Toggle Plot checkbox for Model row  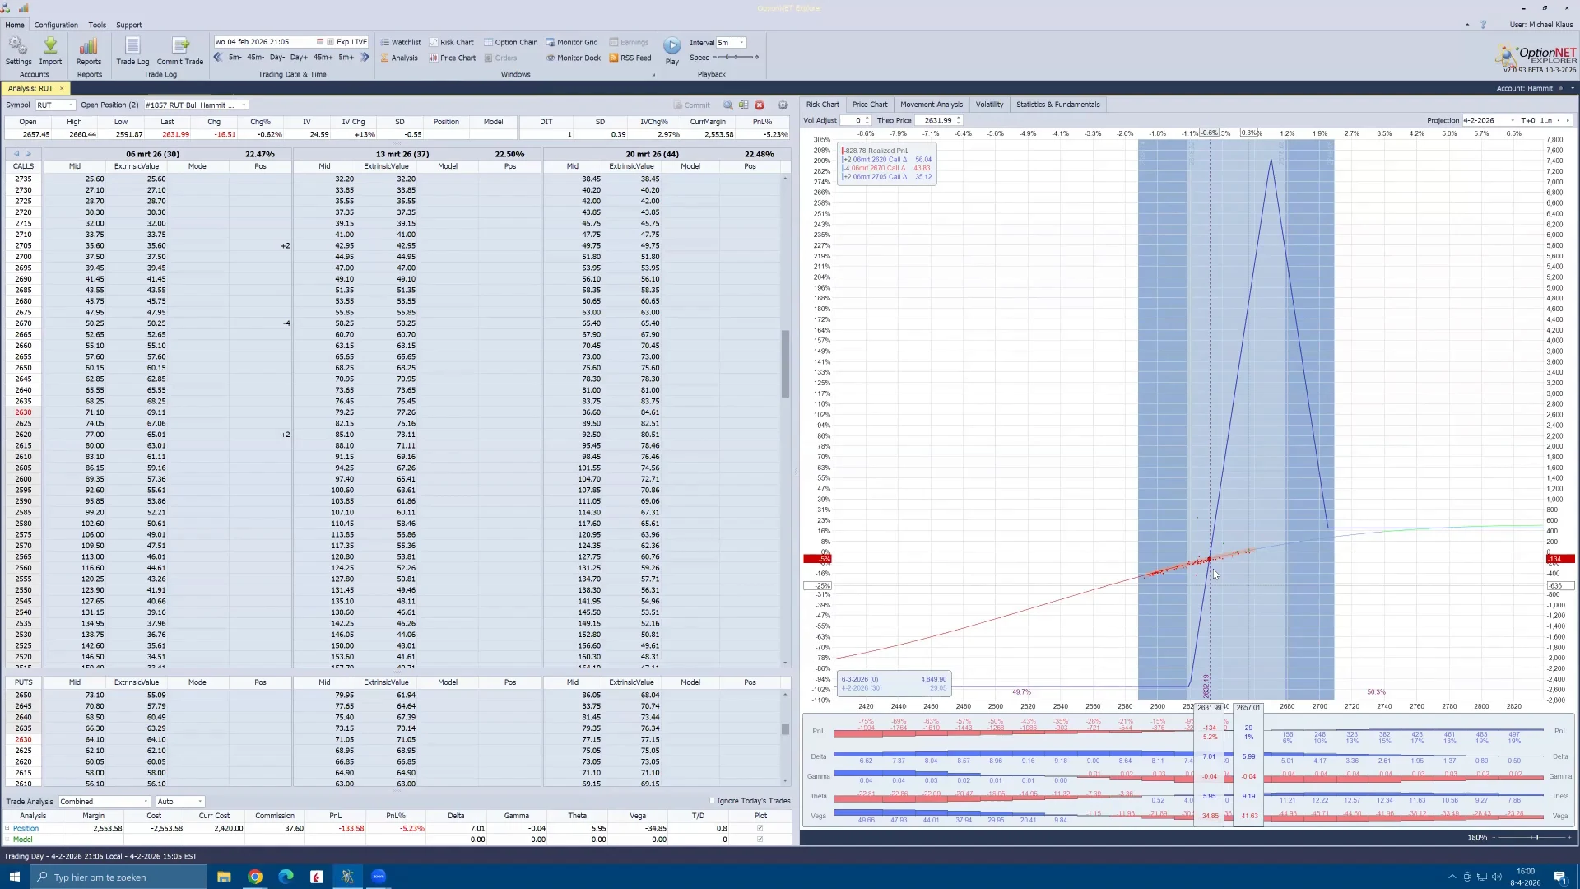760,840
